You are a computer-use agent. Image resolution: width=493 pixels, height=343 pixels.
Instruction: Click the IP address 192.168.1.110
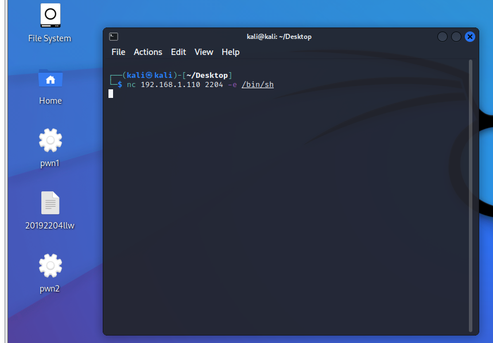click(170, 85)
